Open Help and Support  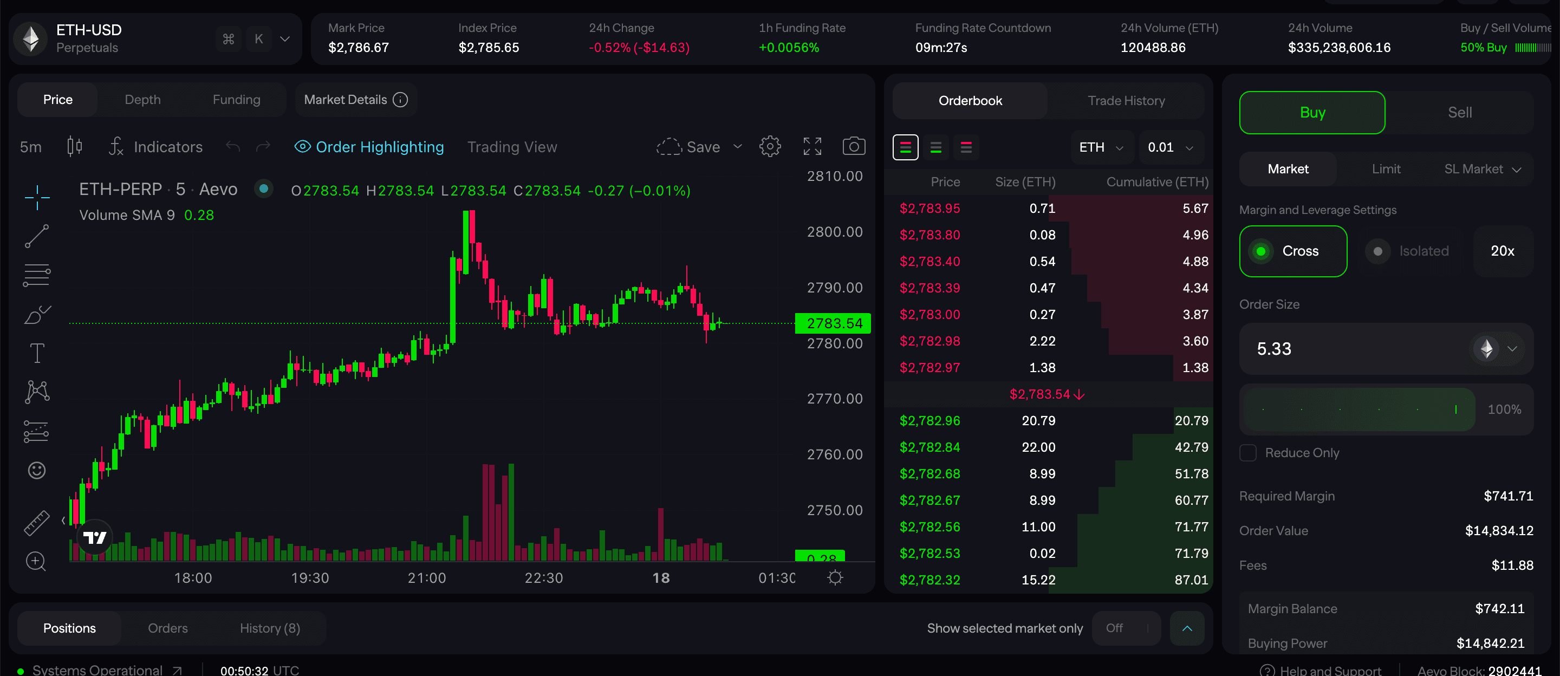click(x=1321, y=670)
